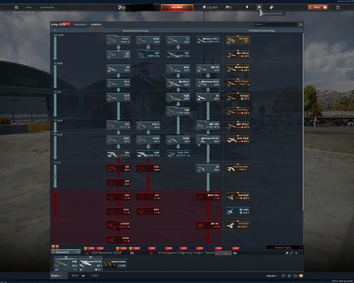Open the Community menu
The height and width of the screenshot is (283, 354).
coord(47,7)
